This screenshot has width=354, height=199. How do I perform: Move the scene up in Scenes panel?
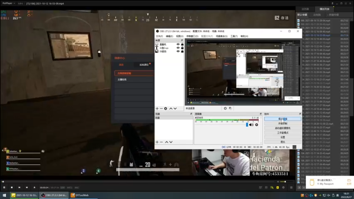point(167,142)
